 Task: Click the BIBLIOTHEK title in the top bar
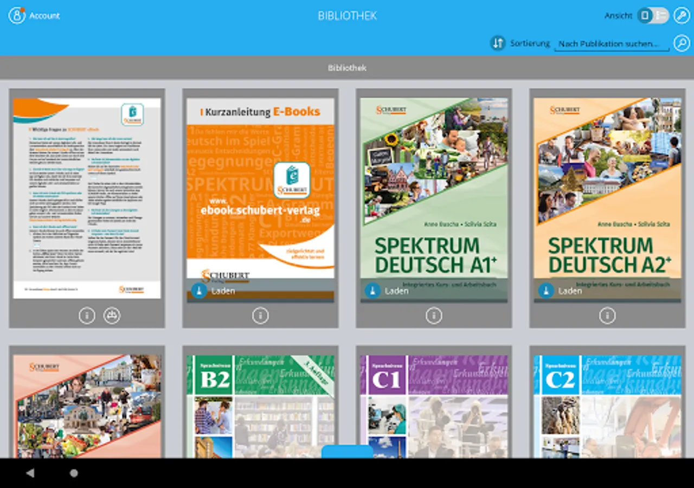click(347, 16)
